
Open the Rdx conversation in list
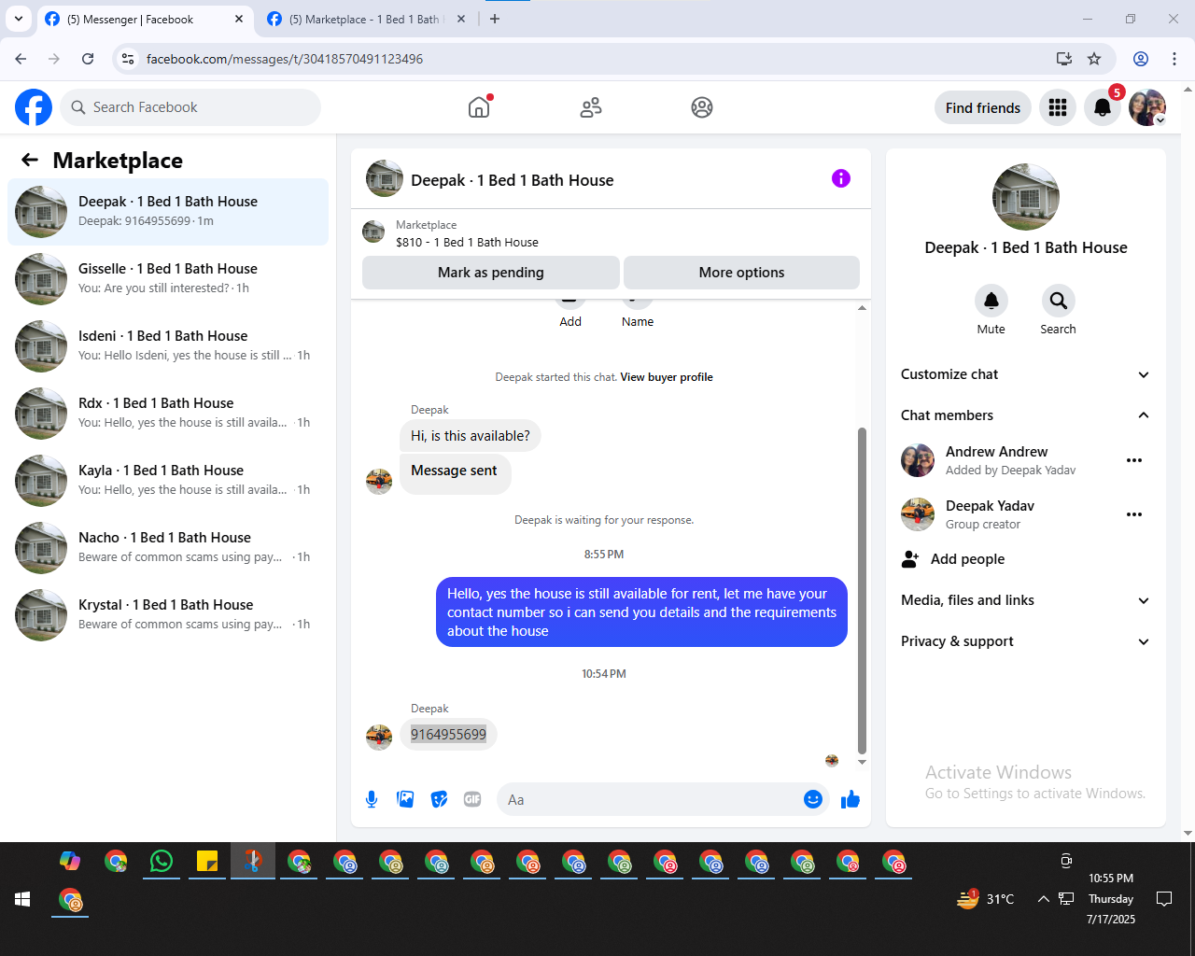point(168,414)
